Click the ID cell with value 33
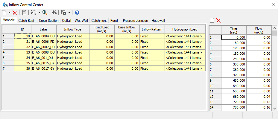The width and height of the screenshot is (278, 119). (x=23, y=52)
